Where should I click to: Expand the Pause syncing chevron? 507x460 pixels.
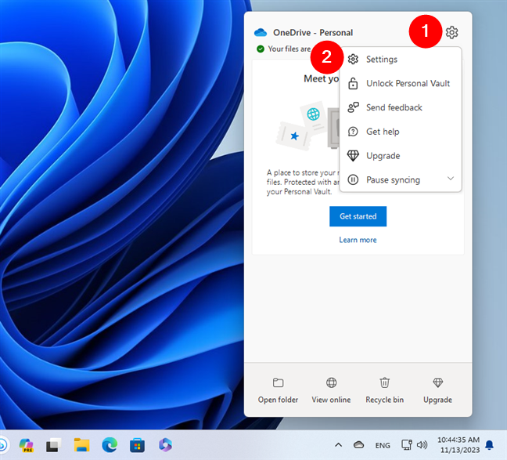click(x=451, y=179)
